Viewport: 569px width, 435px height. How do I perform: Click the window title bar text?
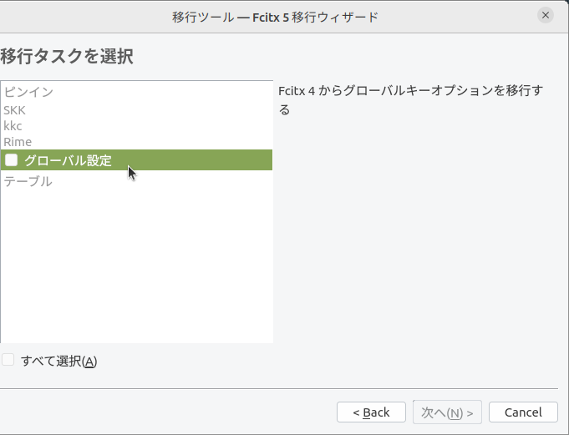click(x=275, y=16)
